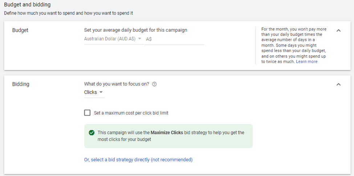Click the Budget and bidding heading

(27, 4)
